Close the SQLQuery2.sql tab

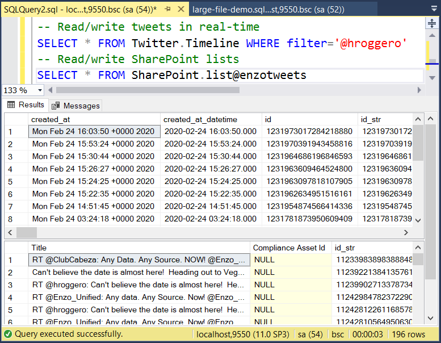pos(181,9)
